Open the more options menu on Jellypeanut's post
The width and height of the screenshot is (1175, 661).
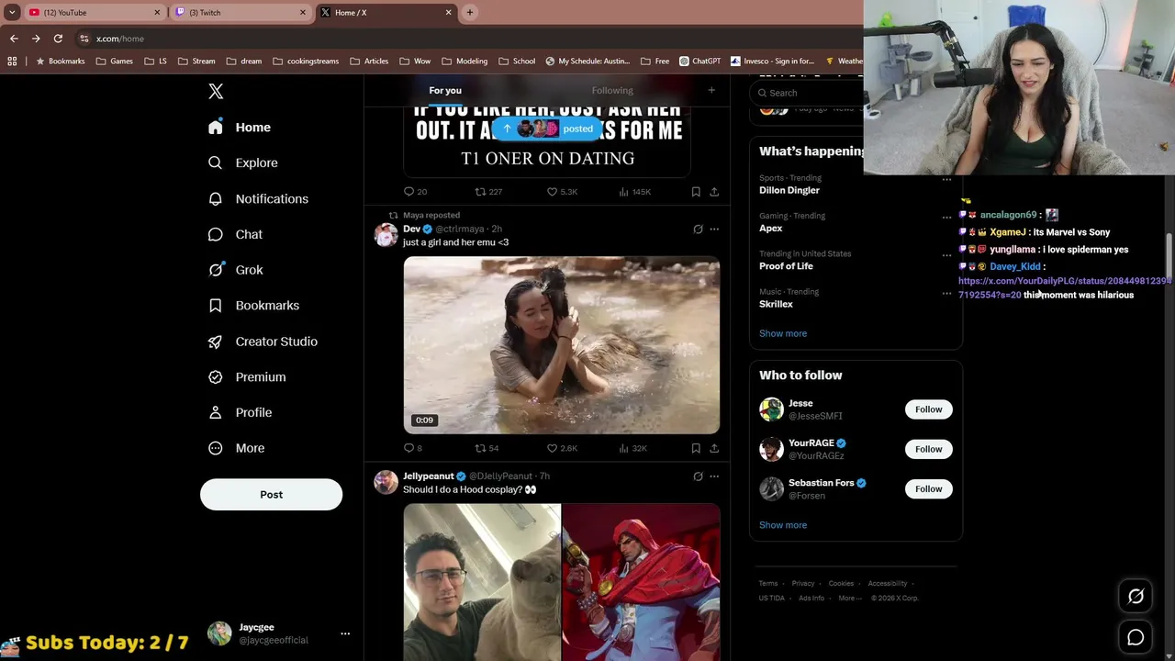pyautogui.click(x=714, y=476)
